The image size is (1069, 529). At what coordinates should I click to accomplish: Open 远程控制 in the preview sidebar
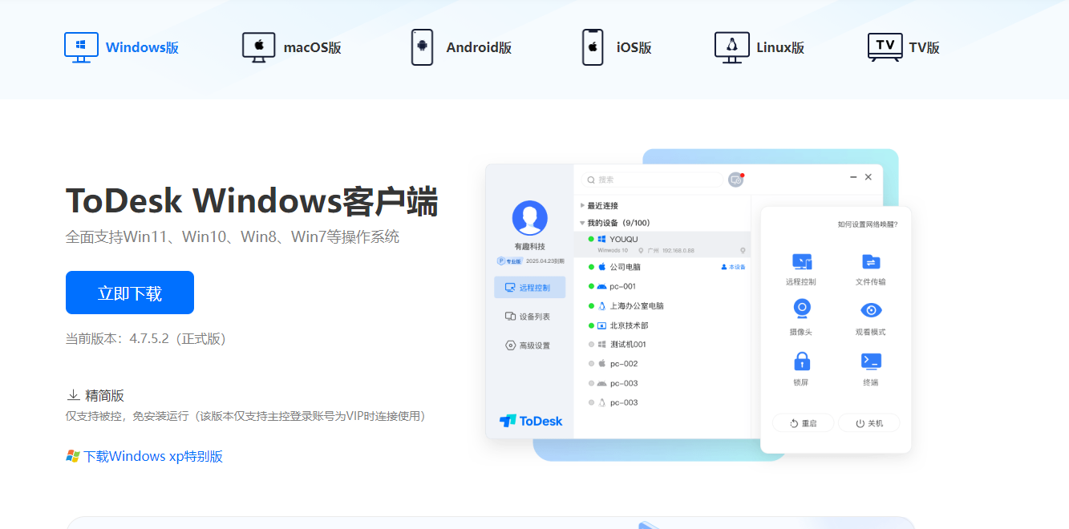(x=530, y=287)
